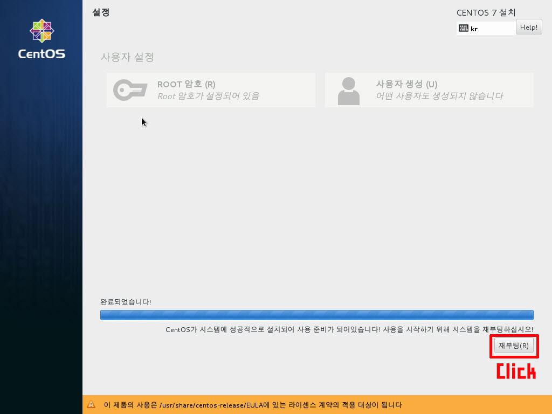
Task: Select the kr keyboard layout indicator
Action: point(486,29)
